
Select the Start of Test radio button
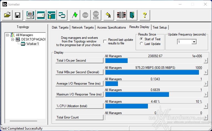pos(142,39)
